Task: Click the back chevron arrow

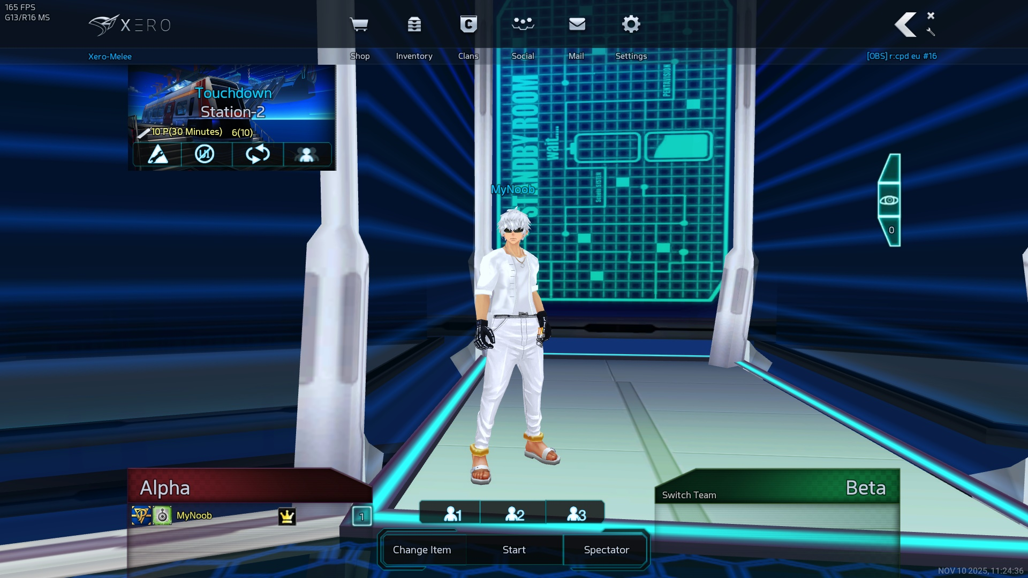Action: tap(906, 25)
